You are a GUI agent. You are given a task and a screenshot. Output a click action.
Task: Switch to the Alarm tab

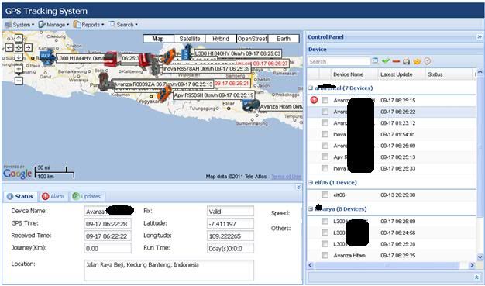[x=53, y=196]
